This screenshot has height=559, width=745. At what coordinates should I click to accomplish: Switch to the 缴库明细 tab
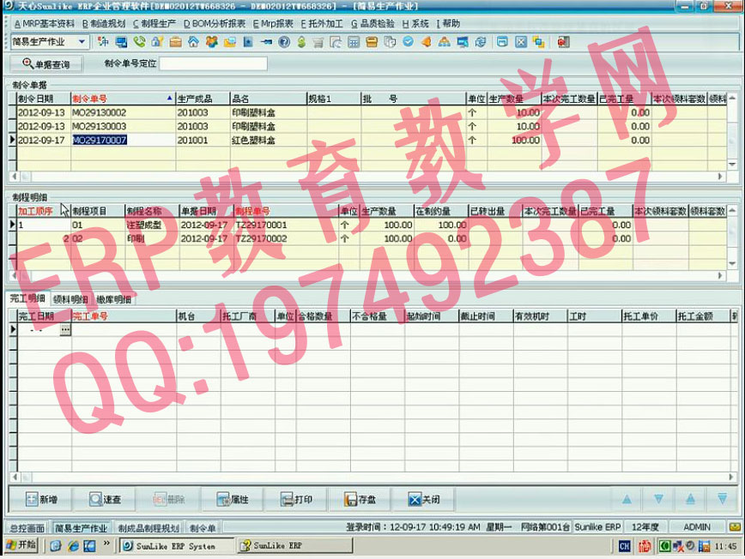coord(113,299)
